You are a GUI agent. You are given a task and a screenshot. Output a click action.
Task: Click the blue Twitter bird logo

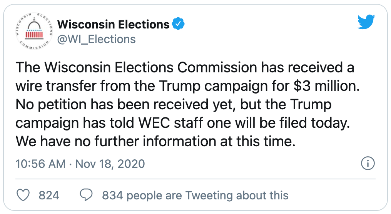[366, 22]
